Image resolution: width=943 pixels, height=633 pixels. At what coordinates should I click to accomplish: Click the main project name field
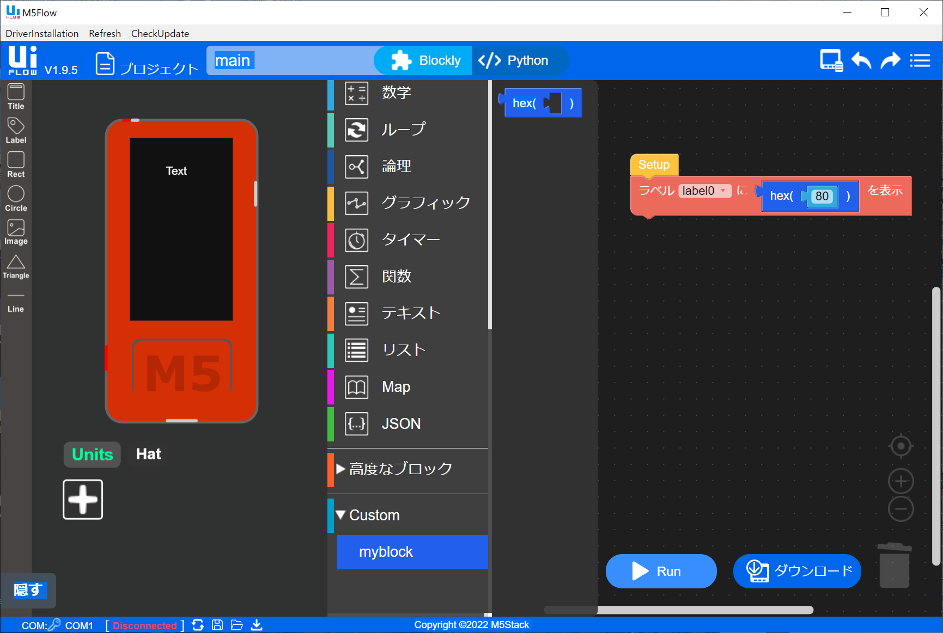(291, 60)
